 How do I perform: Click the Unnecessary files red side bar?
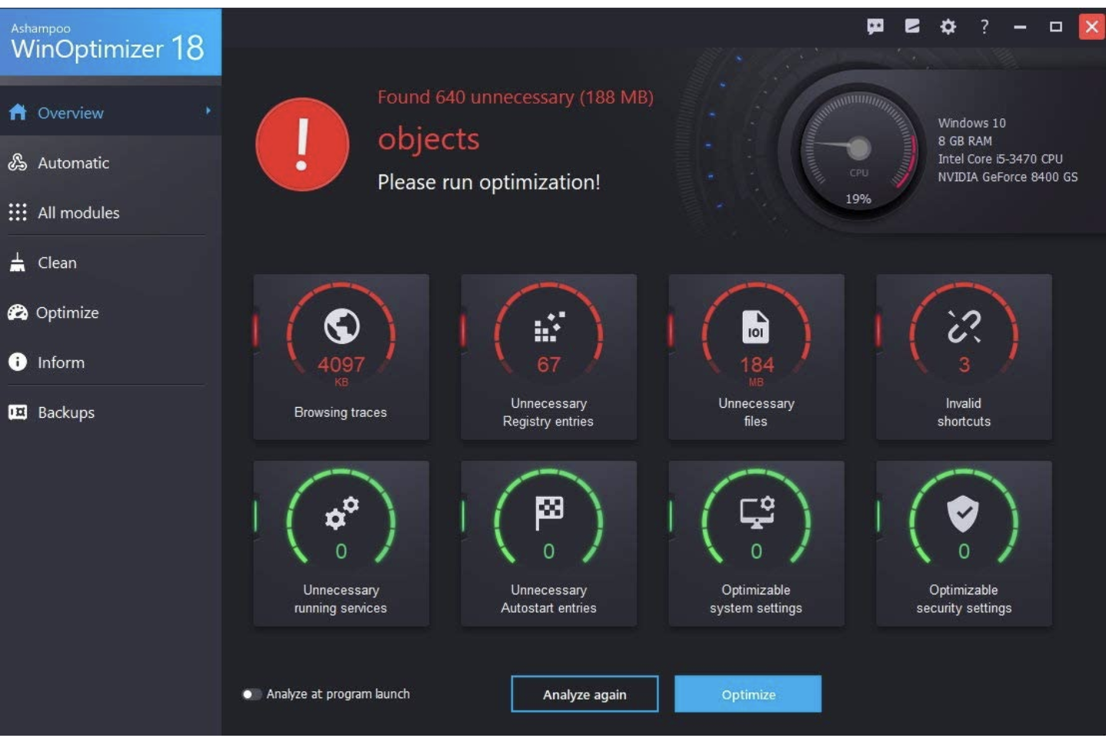coord(671,330)
